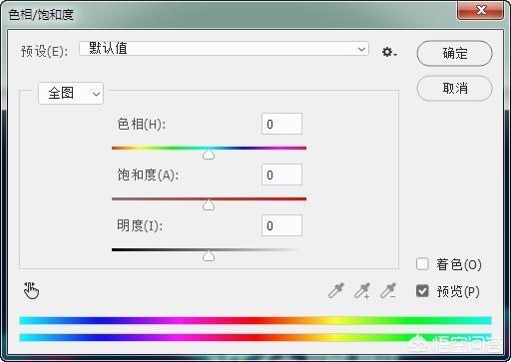Image resolution: width=511 pixels, height=362 pixels.
Task: Select the add-to-sample eyedropper (plus)
Action: point(362,291)
